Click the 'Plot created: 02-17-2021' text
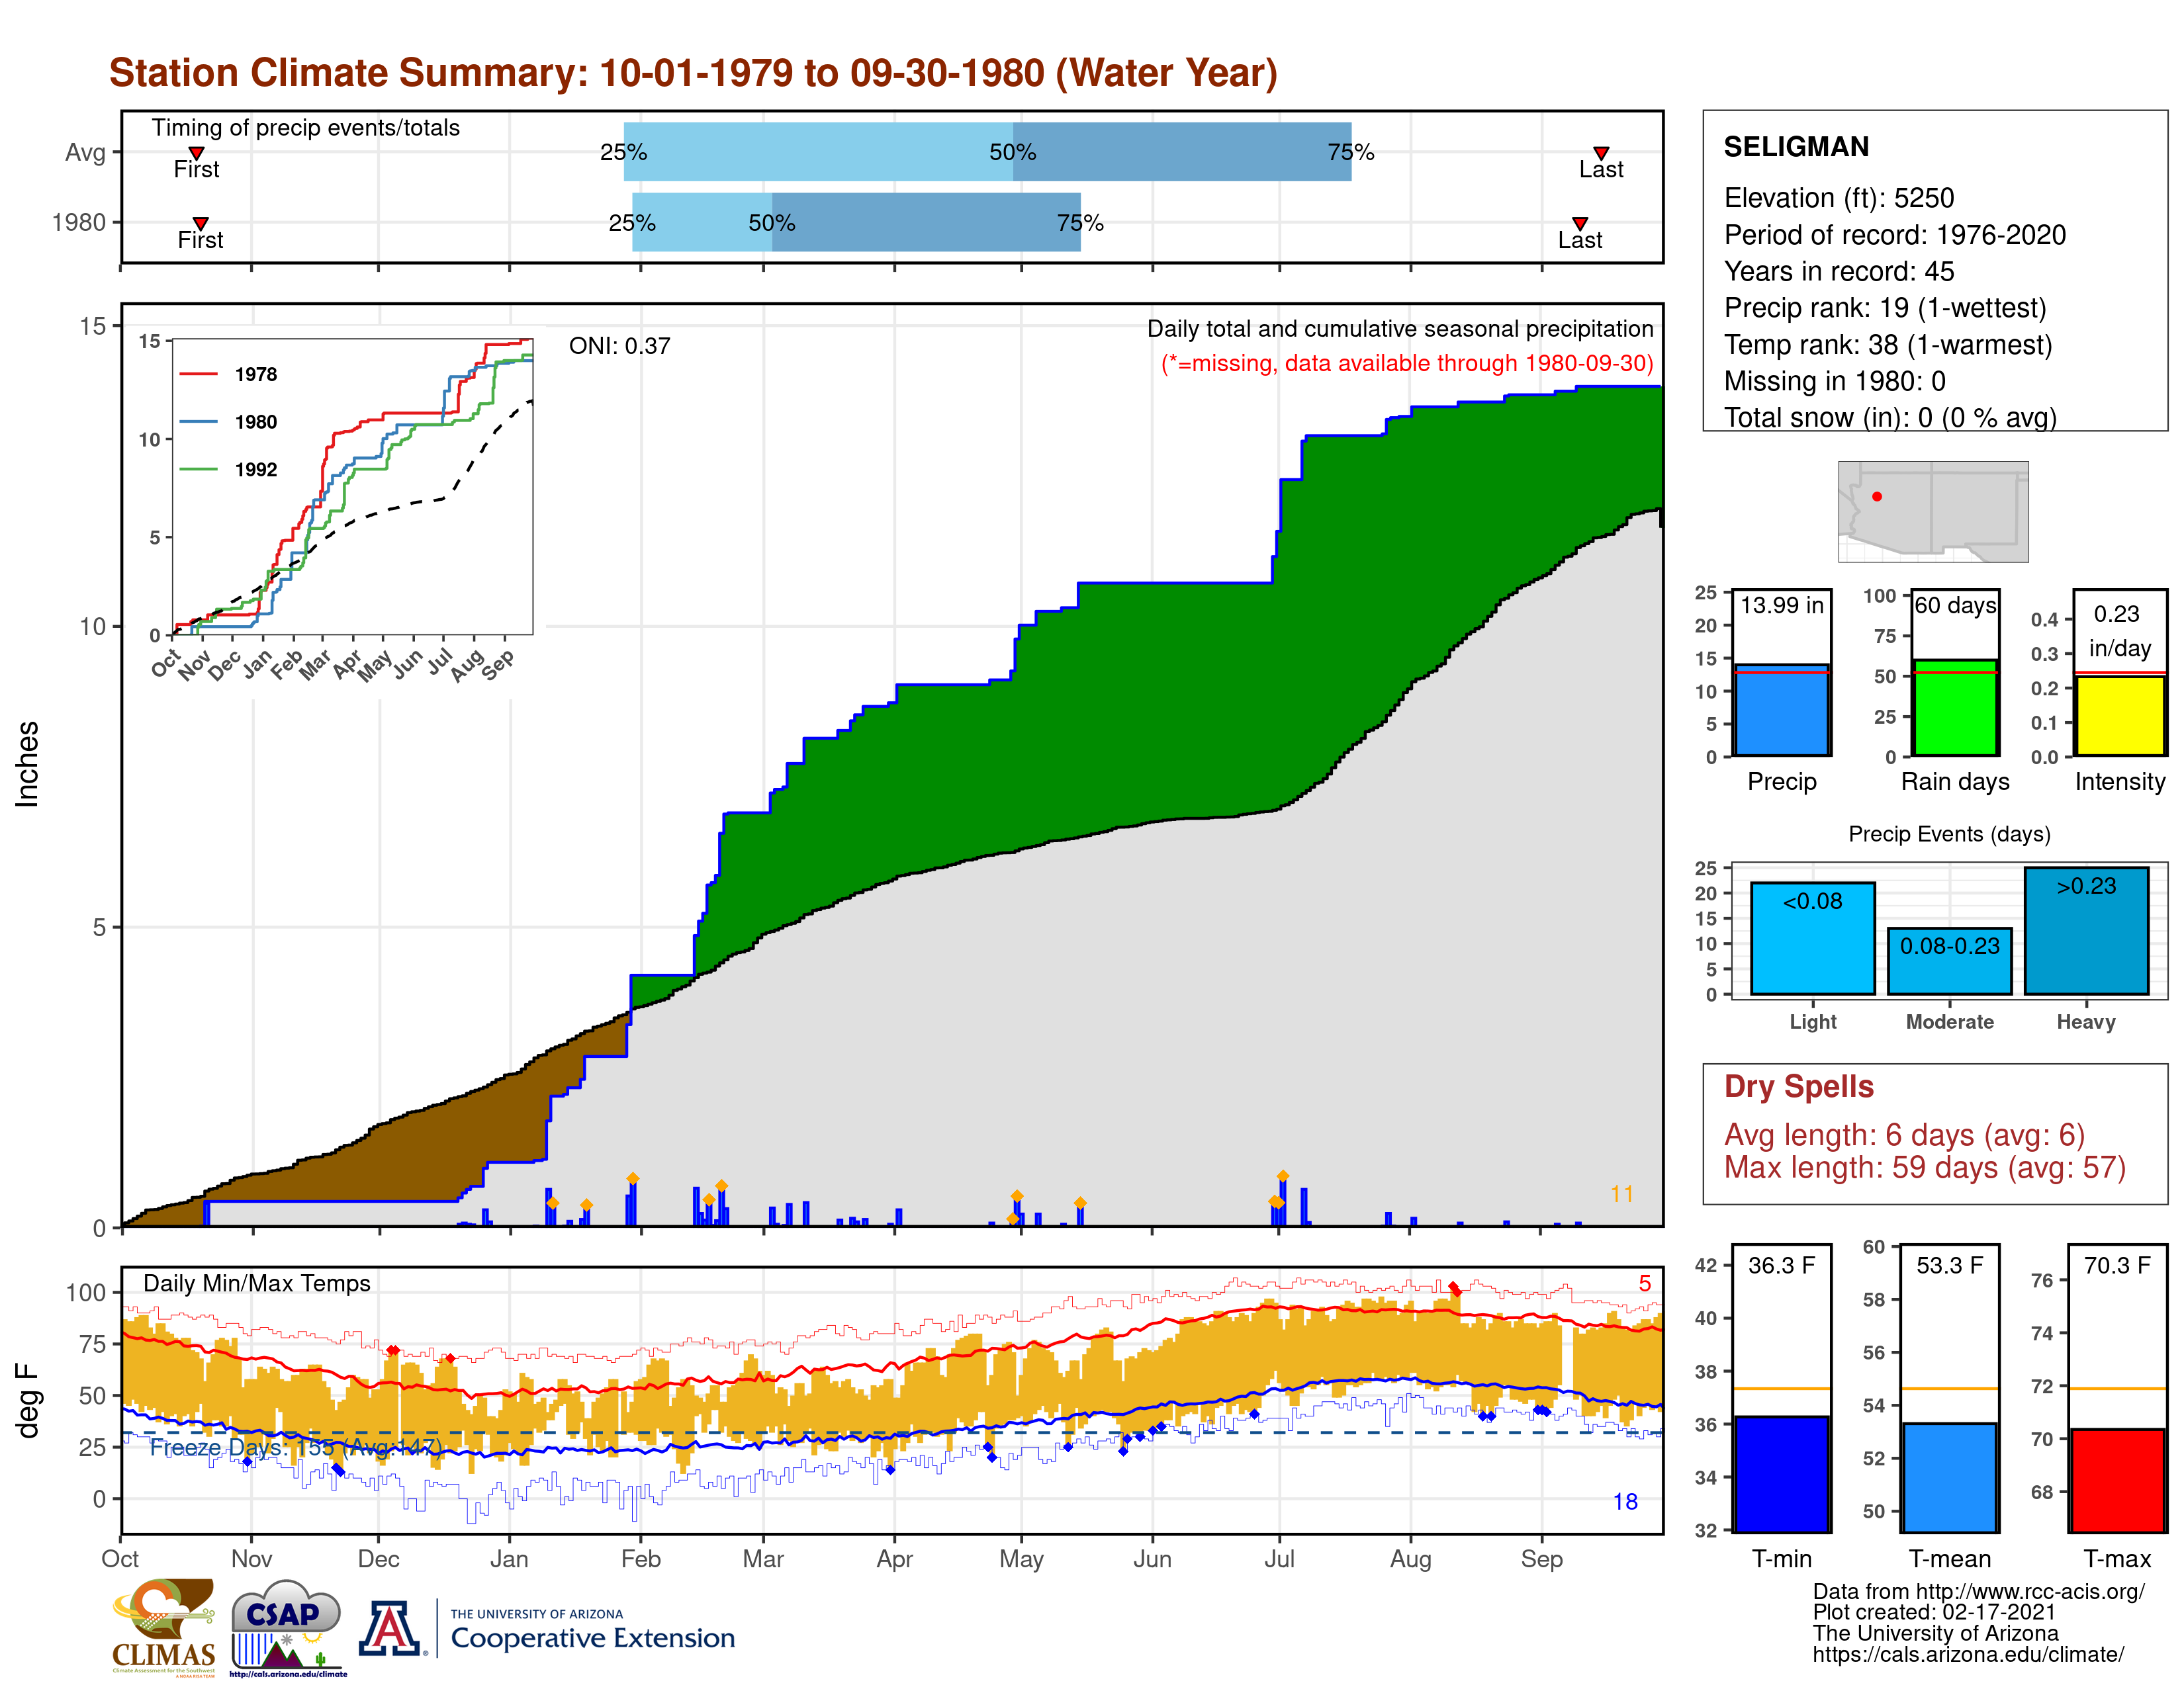This screenshot has width=2184, height=1687. tap(1934, 1612)
